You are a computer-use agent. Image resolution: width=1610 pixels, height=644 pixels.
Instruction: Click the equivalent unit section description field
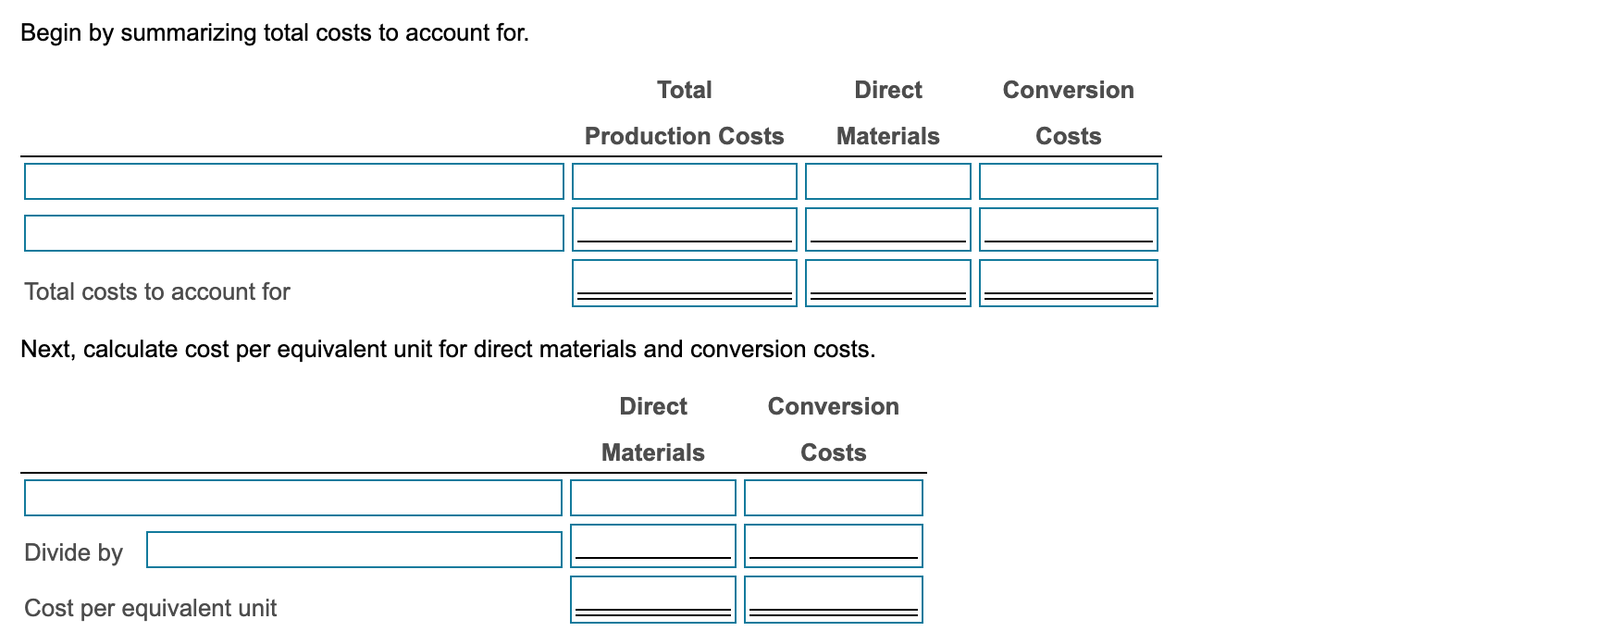tap(293, 499)
